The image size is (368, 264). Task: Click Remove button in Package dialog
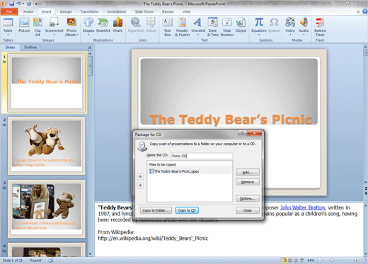click(248, 182)
